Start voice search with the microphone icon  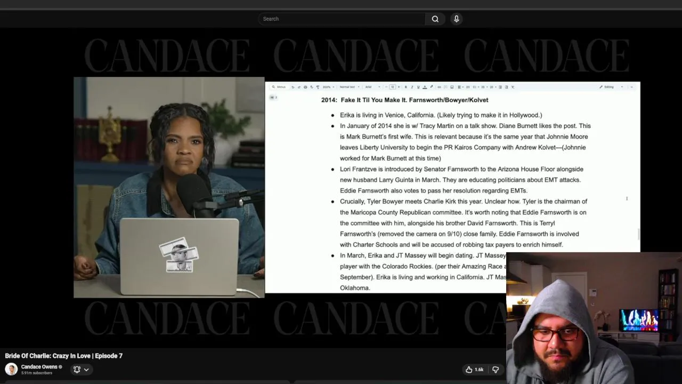point(456,19)
